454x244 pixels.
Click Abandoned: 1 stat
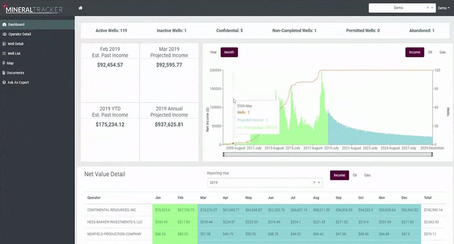pos(422,31)
